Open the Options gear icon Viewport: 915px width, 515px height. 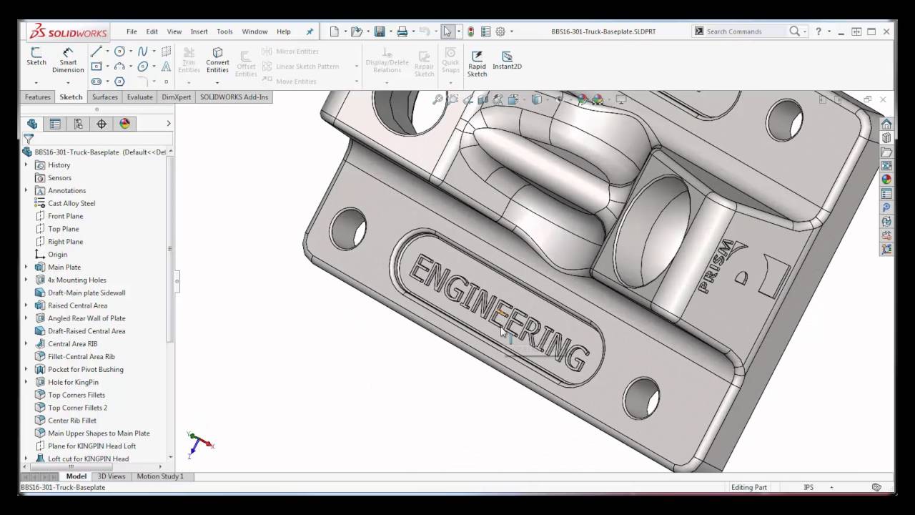[x=500, y=31]
